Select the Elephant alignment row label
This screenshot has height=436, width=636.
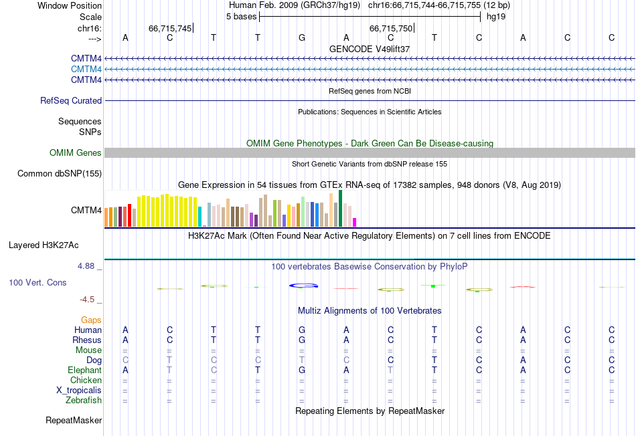coord(85,370)
